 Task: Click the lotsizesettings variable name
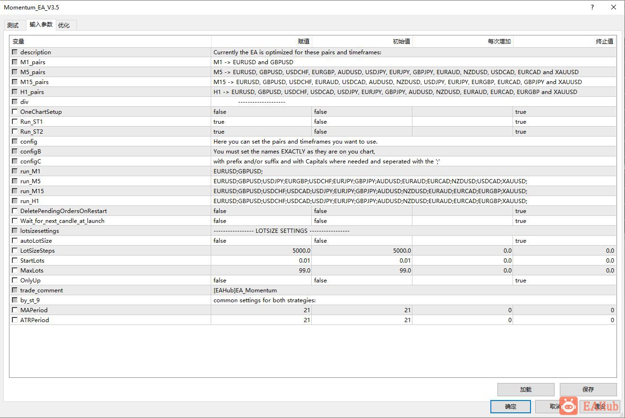click(x=40, y=230)
